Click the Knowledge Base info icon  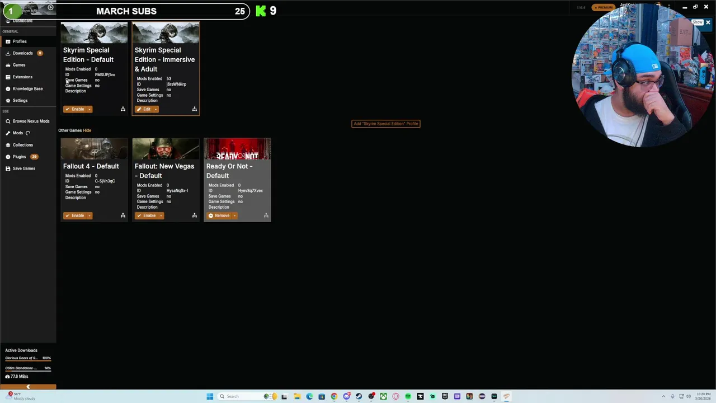pyautogui.click(x=8, y=88)
